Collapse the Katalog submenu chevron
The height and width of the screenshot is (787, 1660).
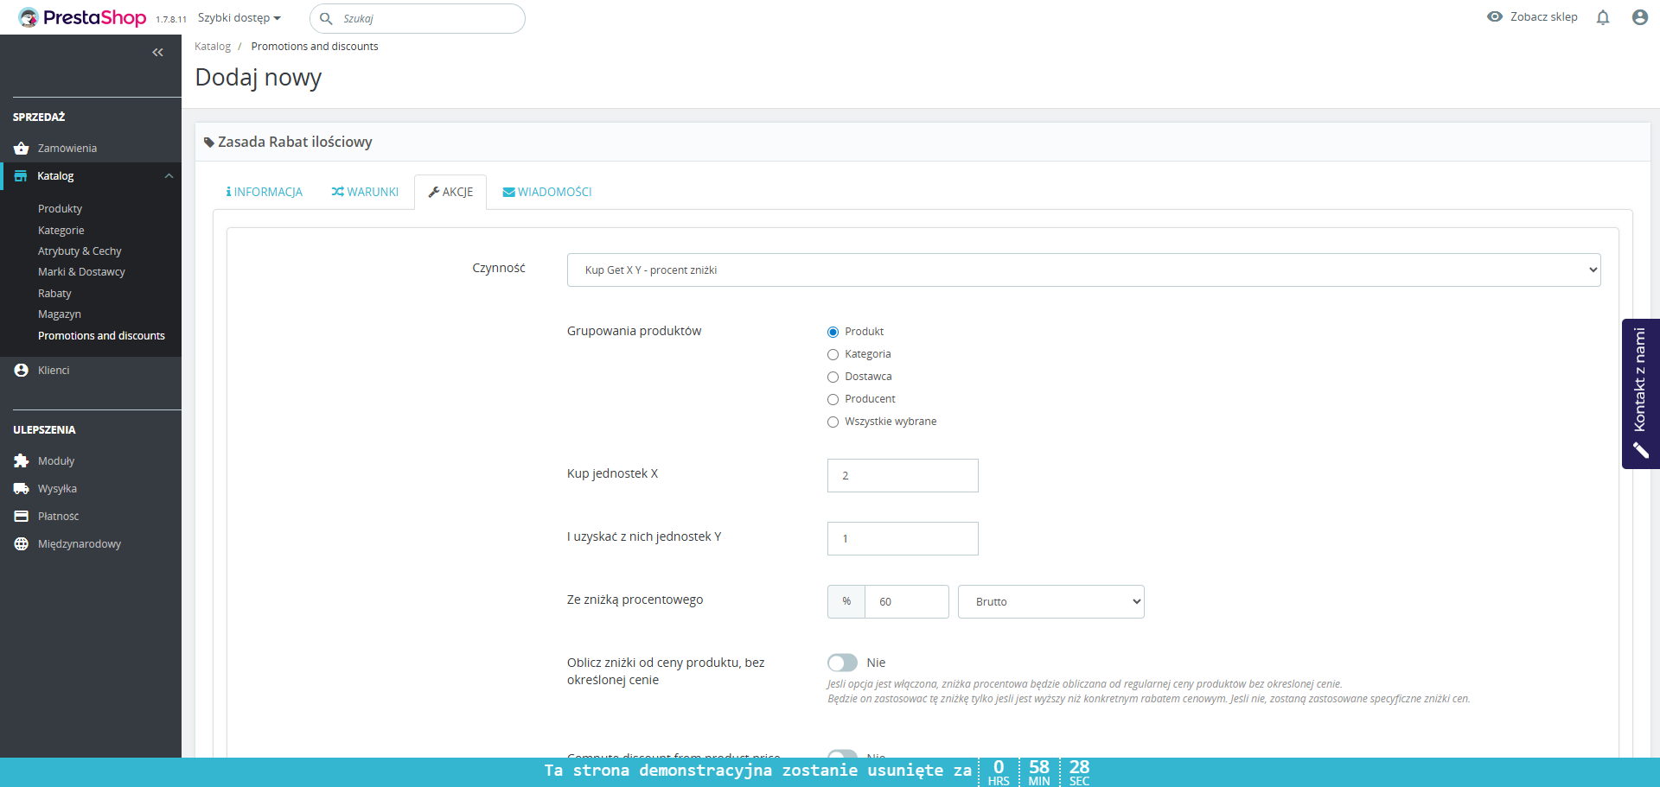169,176
